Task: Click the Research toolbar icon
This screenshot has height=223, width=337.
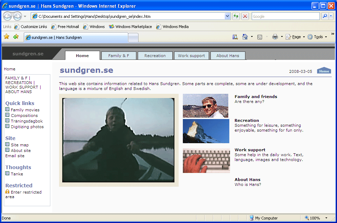Action: coord(235,37)
